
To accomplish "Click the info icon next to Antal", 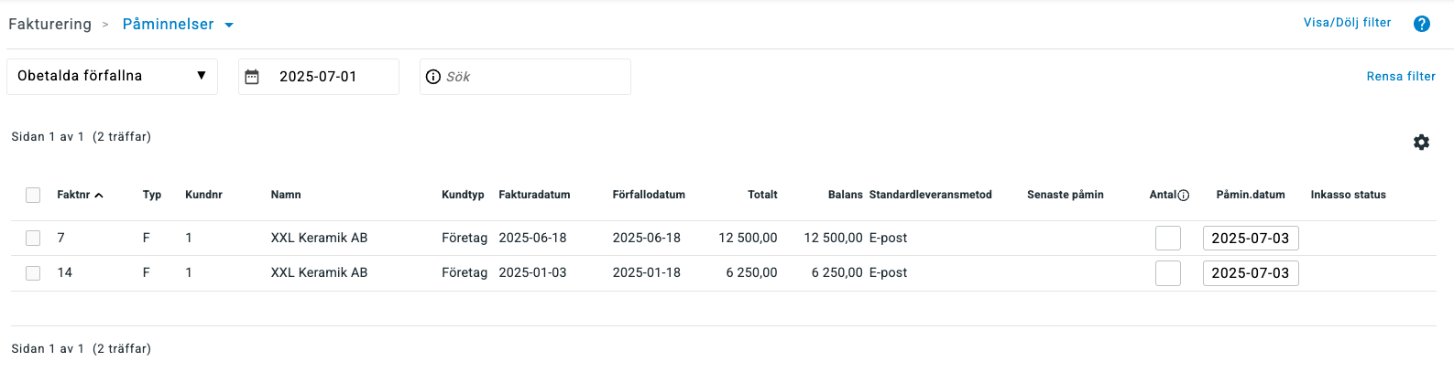I will coord(1183,195).
